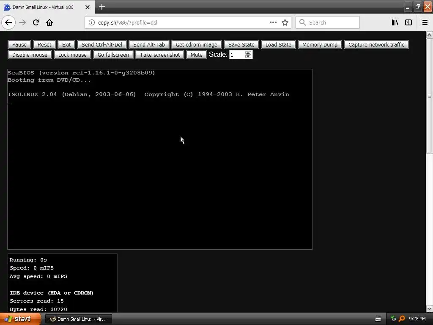Click the Save State button
This screenshot has height=325, width=433.
click(241, 44)
